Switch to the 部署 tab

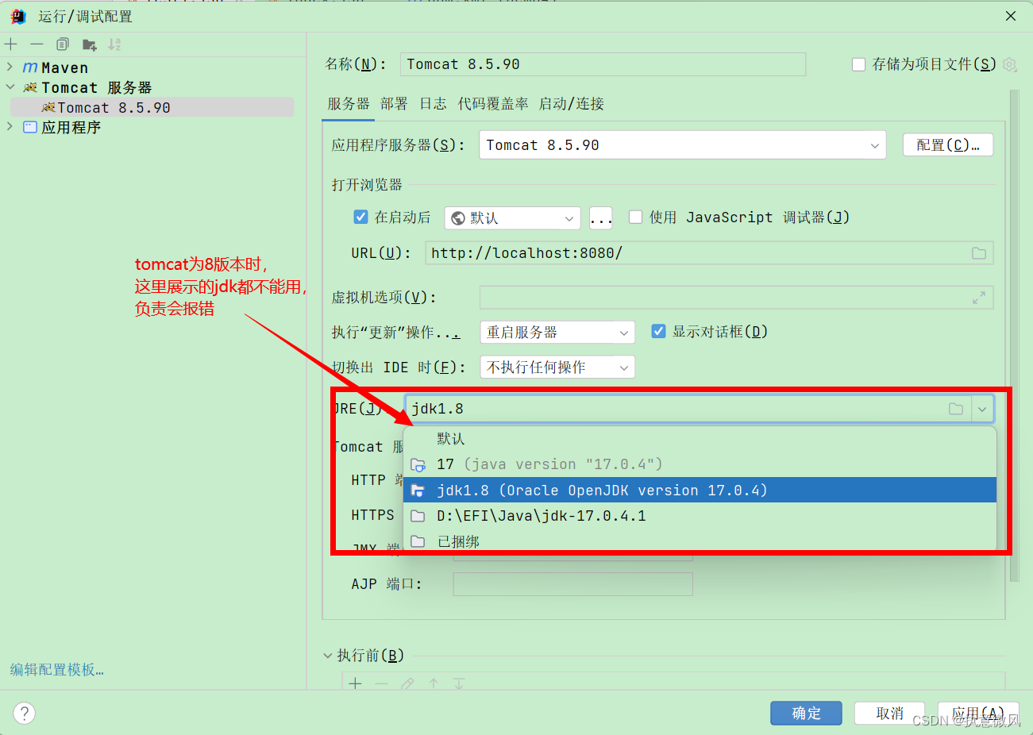coord(395,103)
